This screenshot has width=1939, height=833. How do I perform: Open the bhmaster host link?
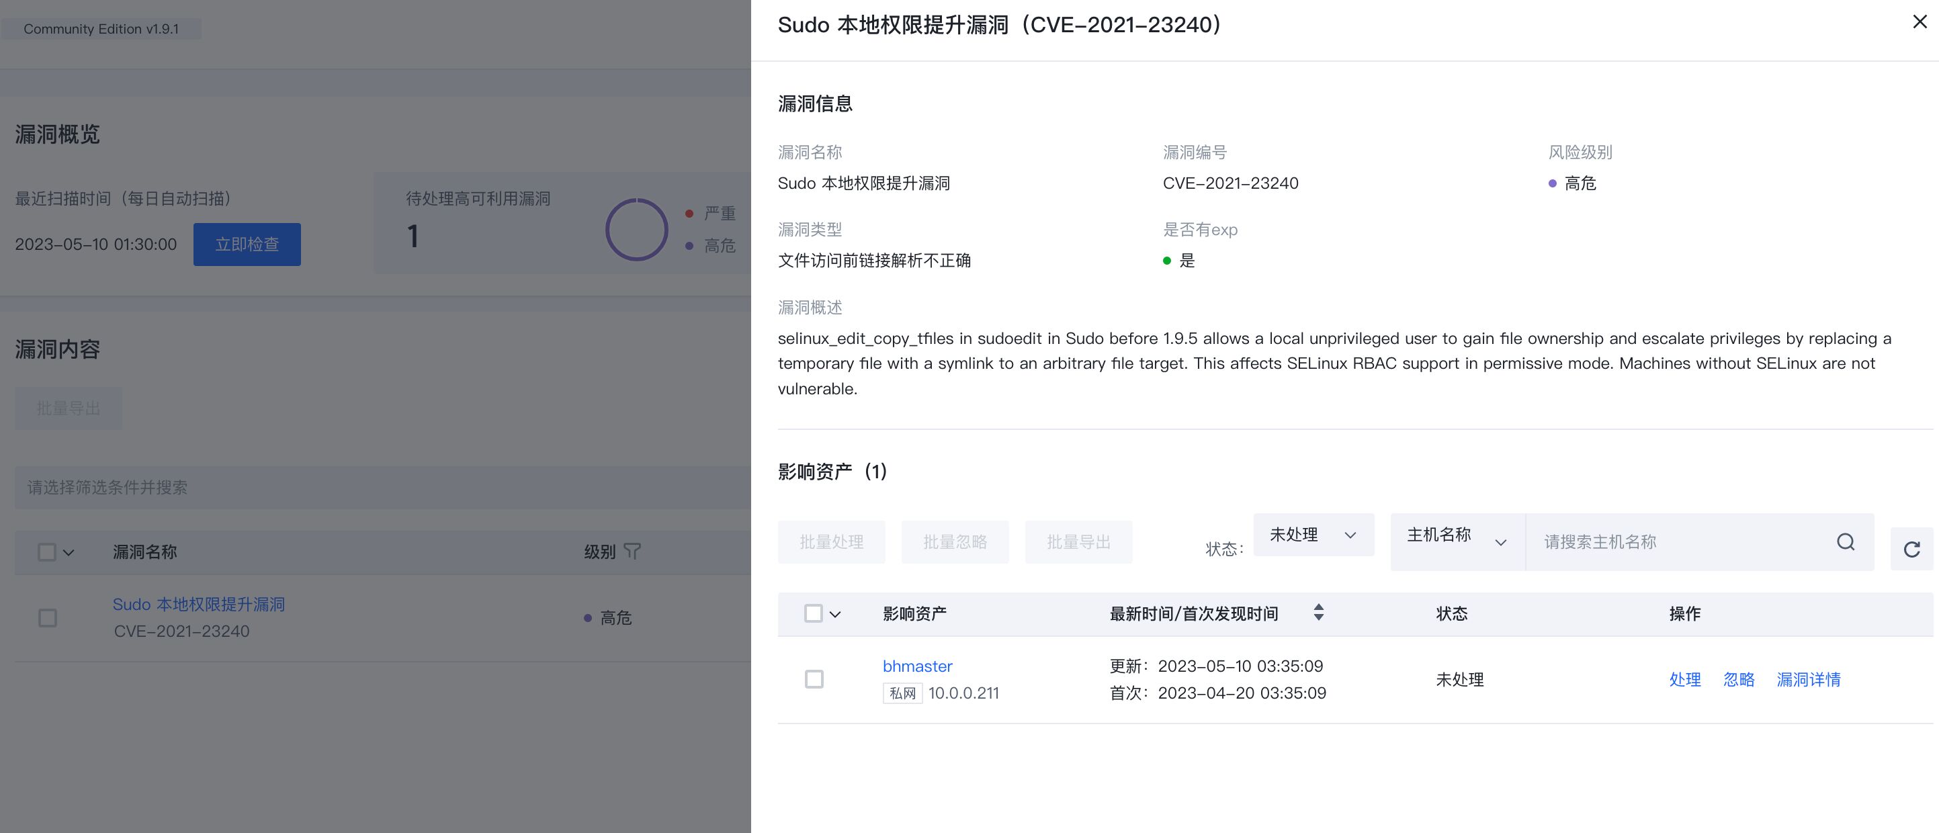point(917,666)
